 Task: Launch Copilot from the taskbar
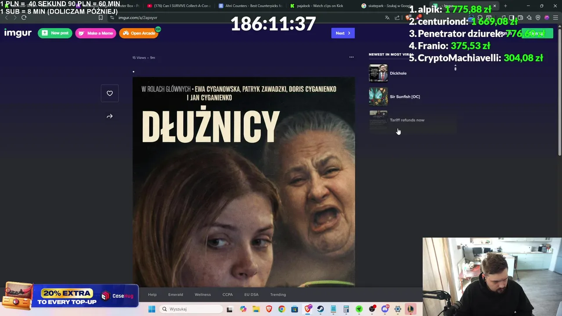tap(243, 309)
